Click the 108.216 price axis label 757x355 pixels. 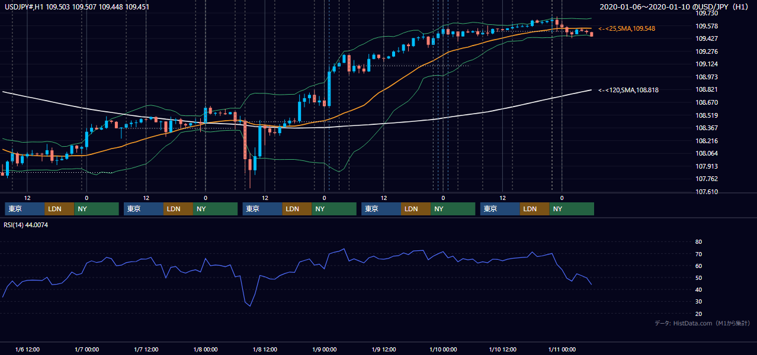(707, 141)
